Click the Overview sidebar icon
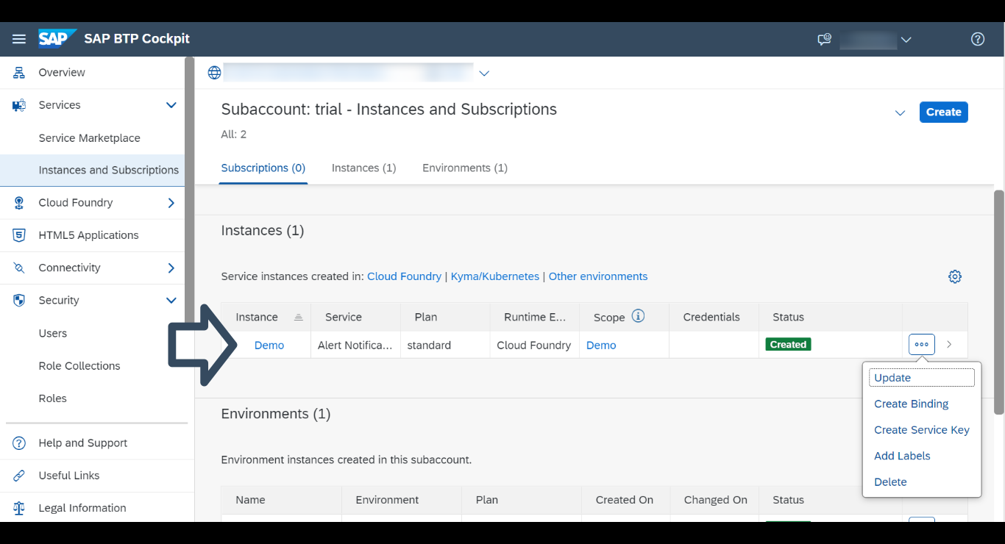 click(19, 73)
